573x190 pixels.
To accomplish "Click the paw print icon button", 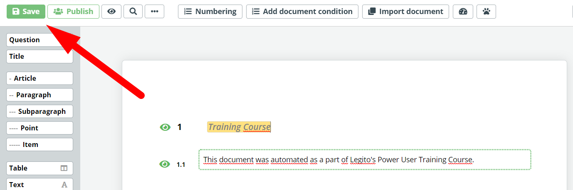I will pos(486,12).
